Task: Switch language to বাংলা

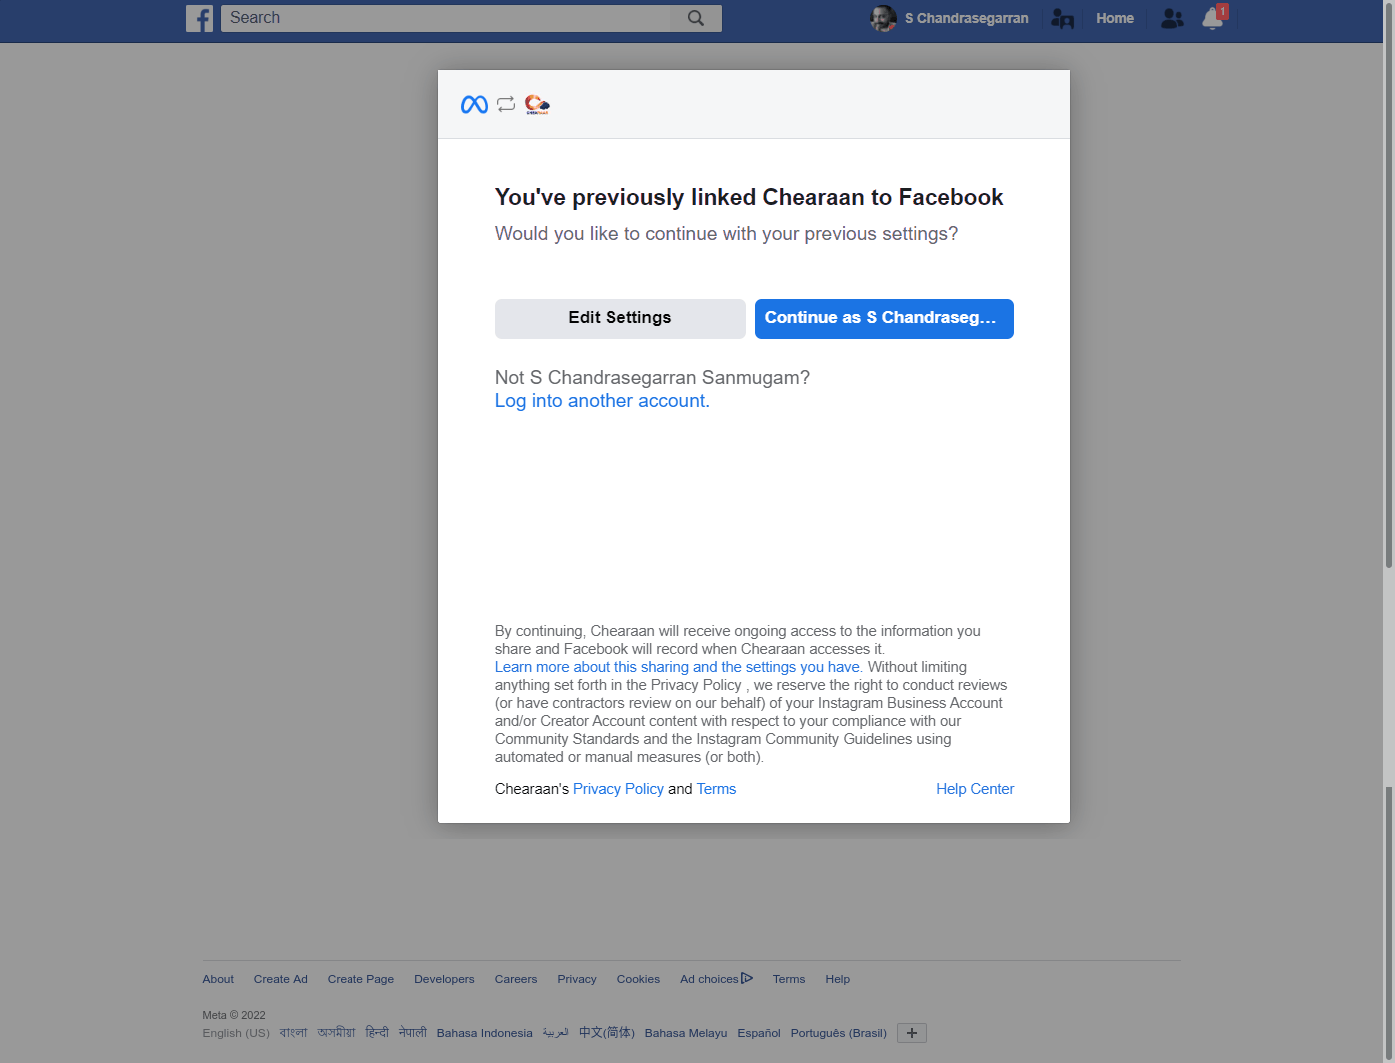Action: point(293,1033)
